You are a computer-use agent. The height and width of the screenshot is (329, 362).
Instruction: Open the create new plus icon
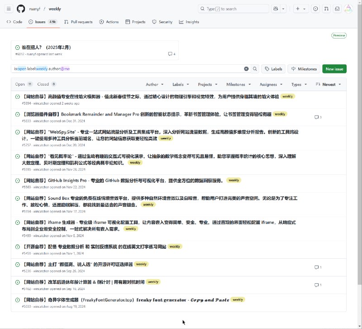point(298,9)
